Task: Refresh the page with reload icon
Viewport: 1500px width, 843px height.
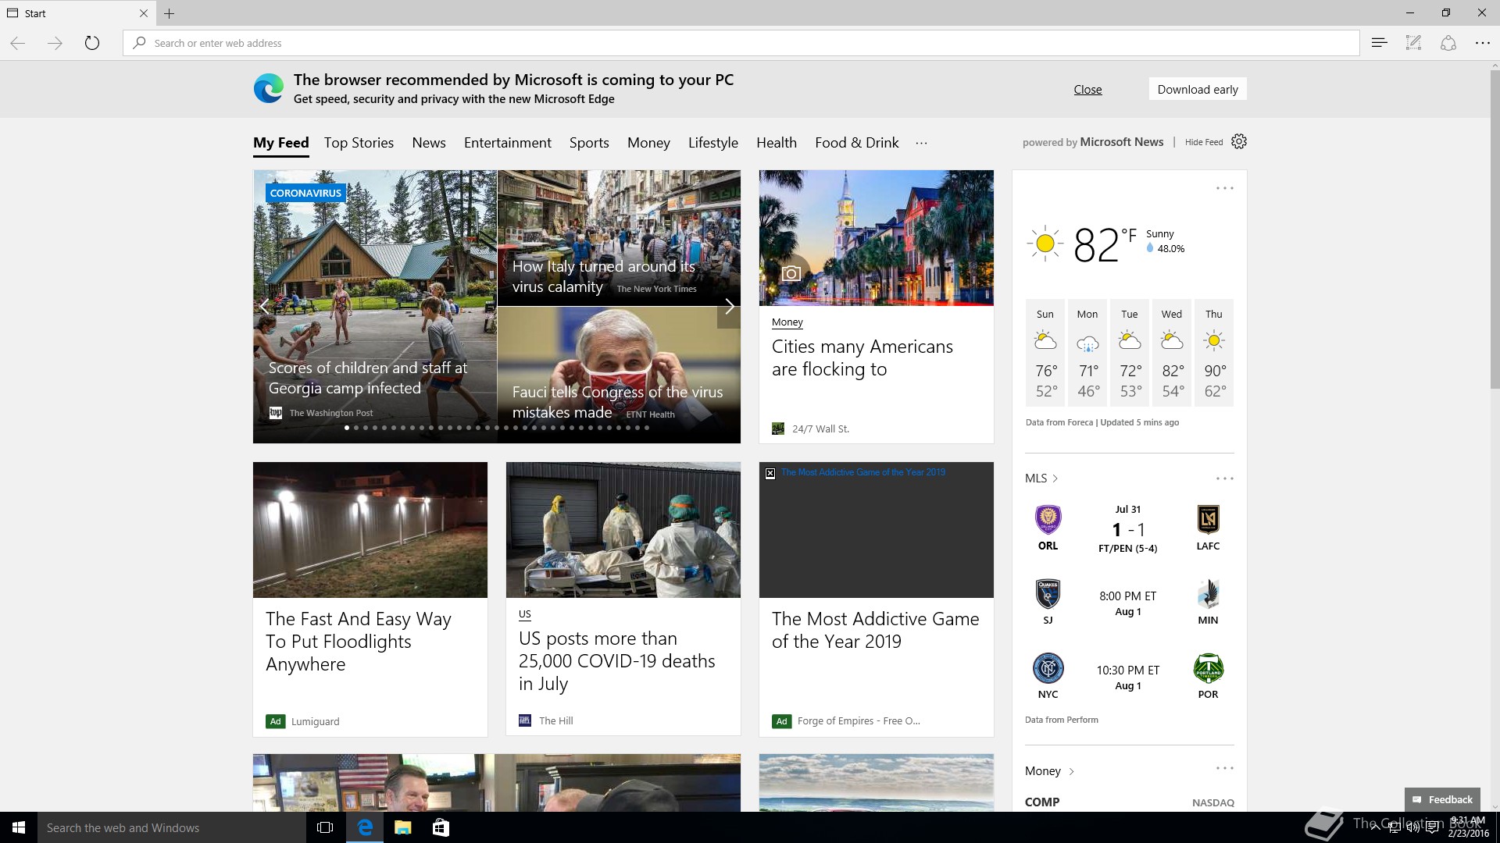Action: click(92, 43)
